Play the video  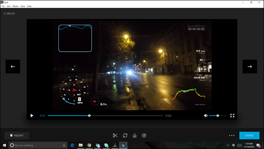(x=32, y=116)
